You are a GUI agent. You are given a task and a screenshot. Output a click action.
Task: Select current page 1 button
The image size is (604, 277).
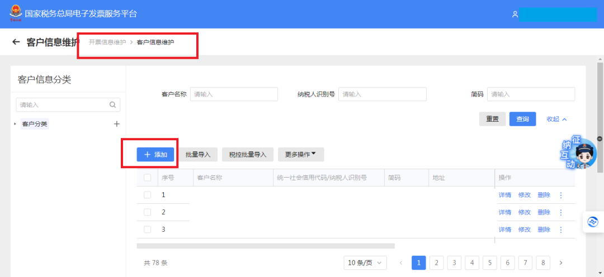[x=419, y=263]
